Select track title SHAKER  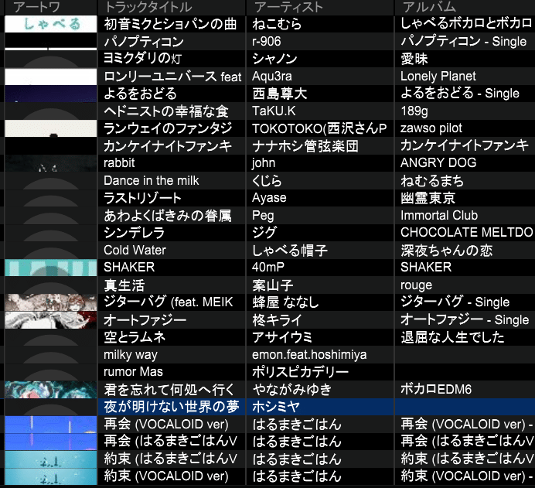pyautogui.click(x=129, y=268)
